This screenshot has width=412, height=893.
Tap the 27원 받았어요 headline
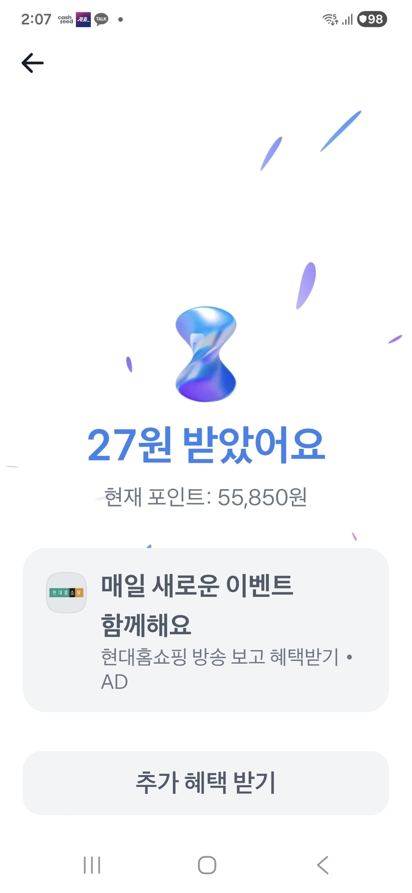tap(206, 445)
